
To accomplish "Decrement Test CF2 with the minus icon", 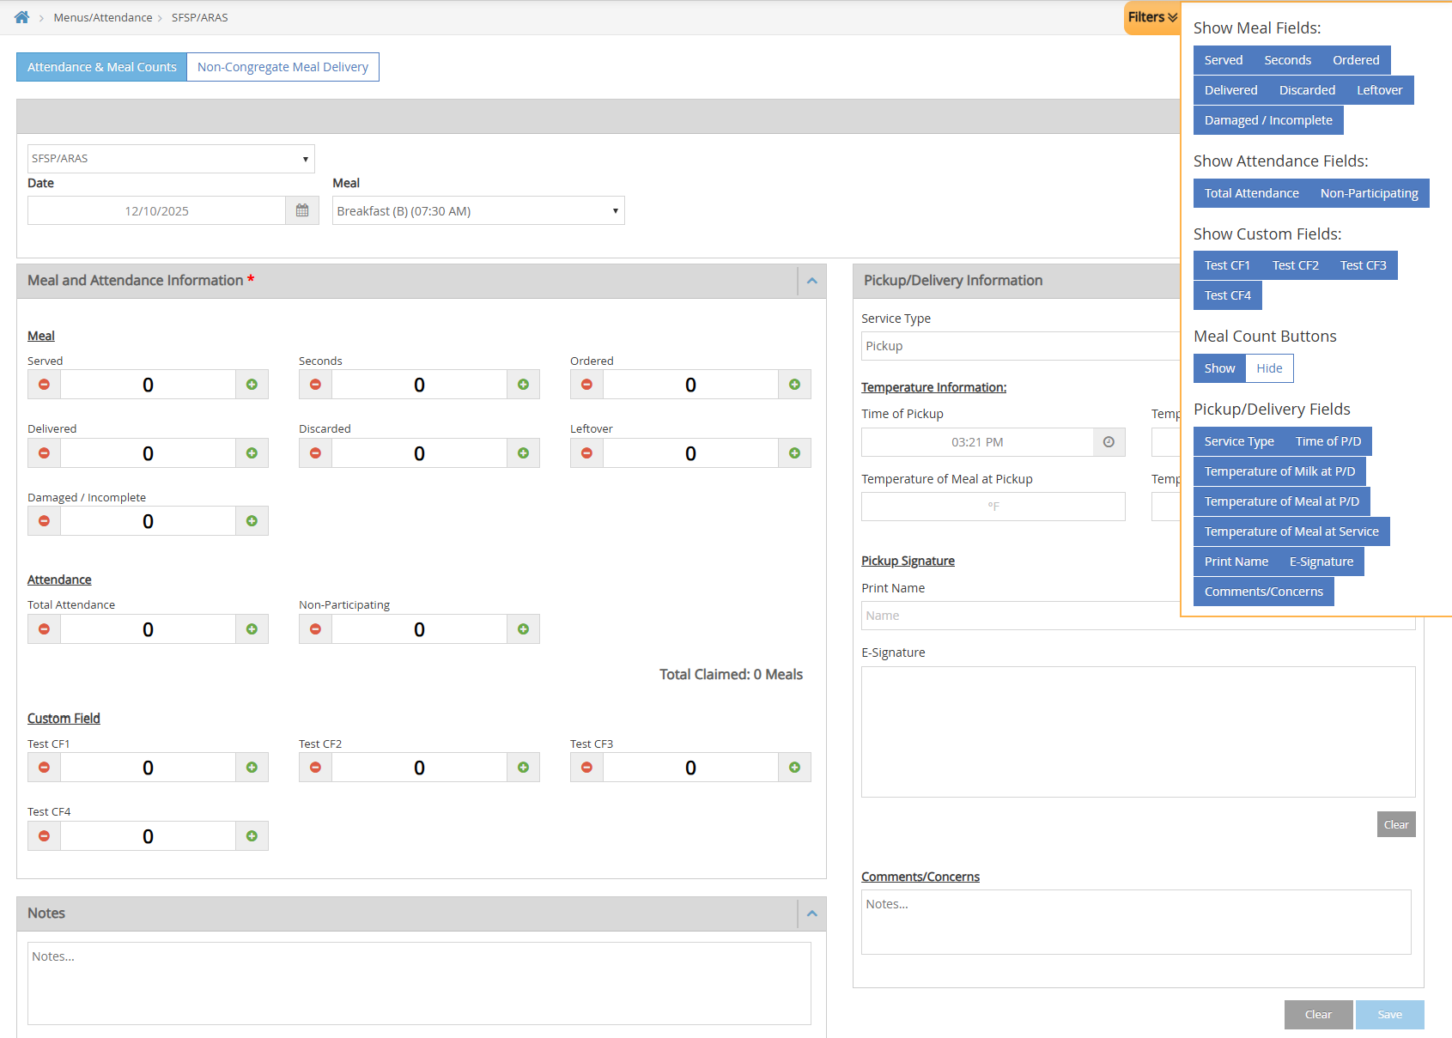I will pos(314,767).
